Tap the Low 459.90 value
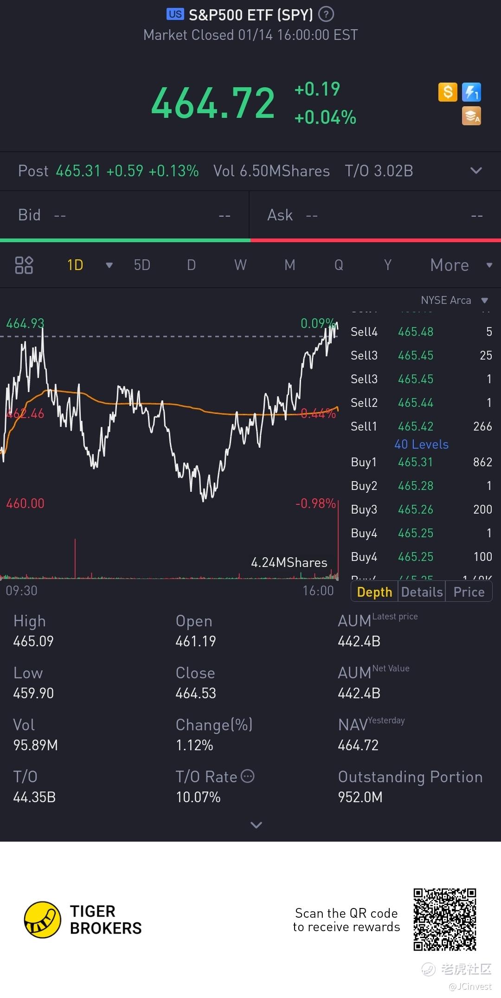501x998 pixels. (33, 693)
